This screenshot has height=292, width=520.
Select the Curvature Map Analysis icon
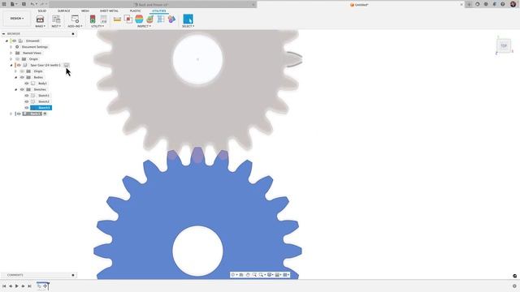click(161, 19)
